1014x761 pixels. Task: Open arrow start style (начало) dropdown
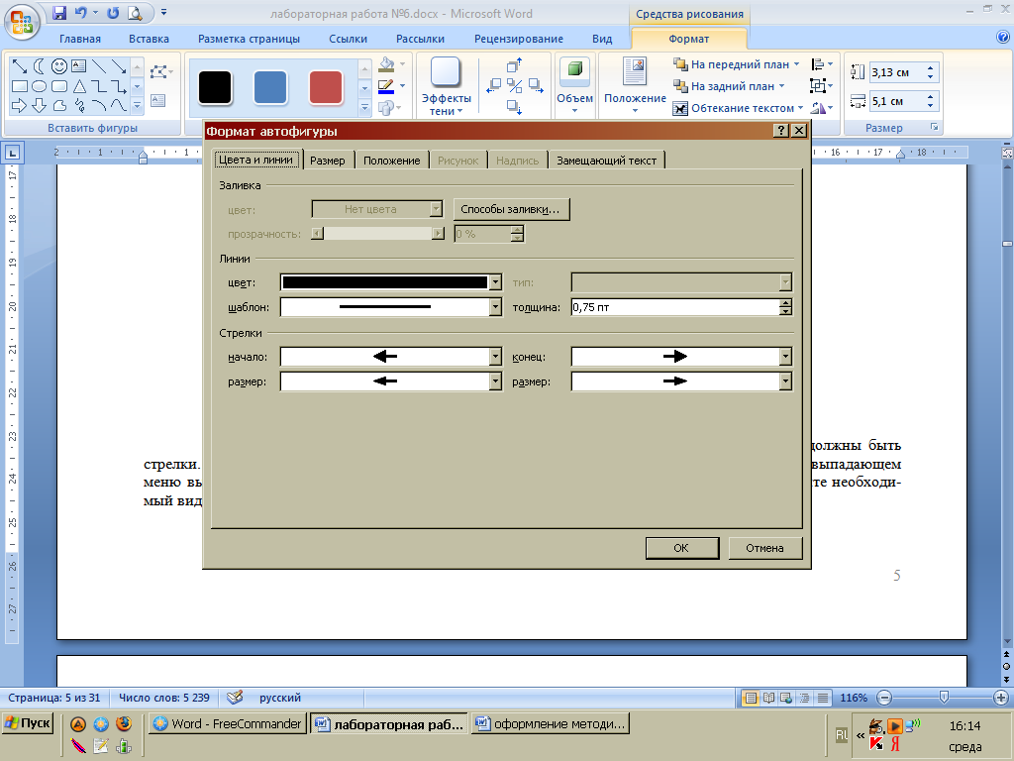tap(495, 356)
